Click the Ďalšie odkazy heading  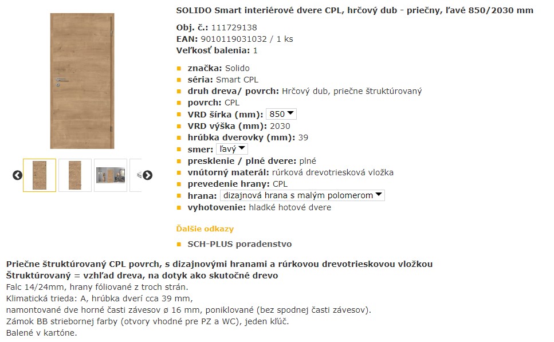(x=205, y=229)
